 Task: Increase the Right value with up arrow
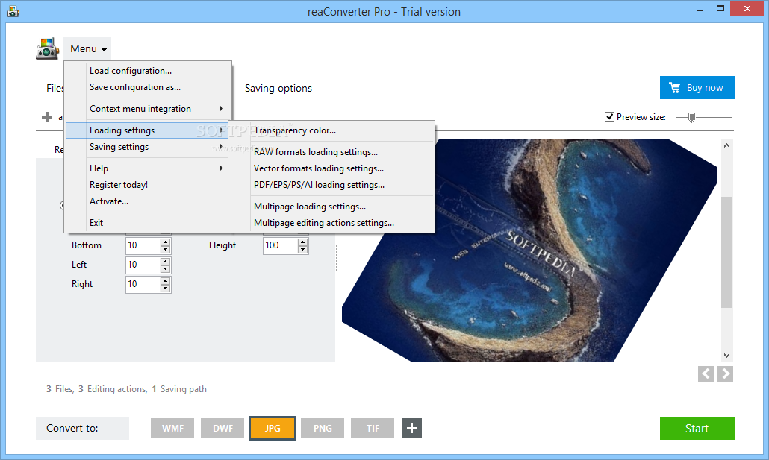(165, 281)
